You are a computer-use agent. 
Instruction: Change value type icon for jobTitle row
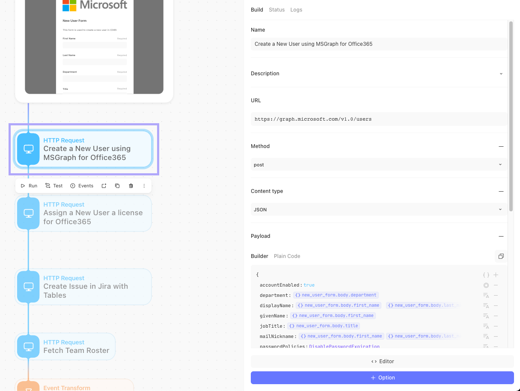click(486, 326)
